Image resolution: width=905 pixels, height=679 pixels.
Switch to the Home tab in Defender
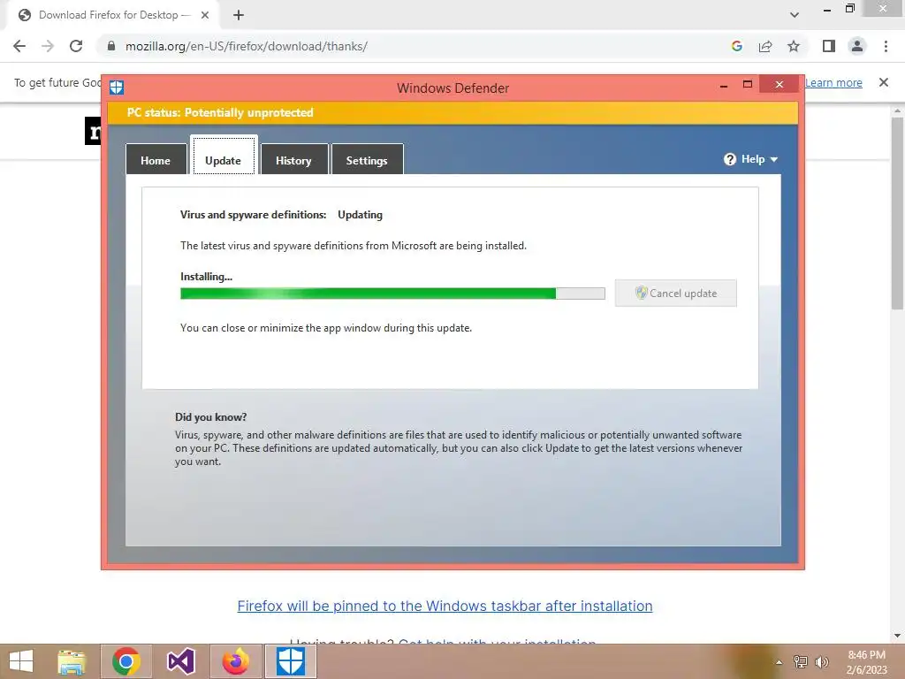click(x=156, y=159)
